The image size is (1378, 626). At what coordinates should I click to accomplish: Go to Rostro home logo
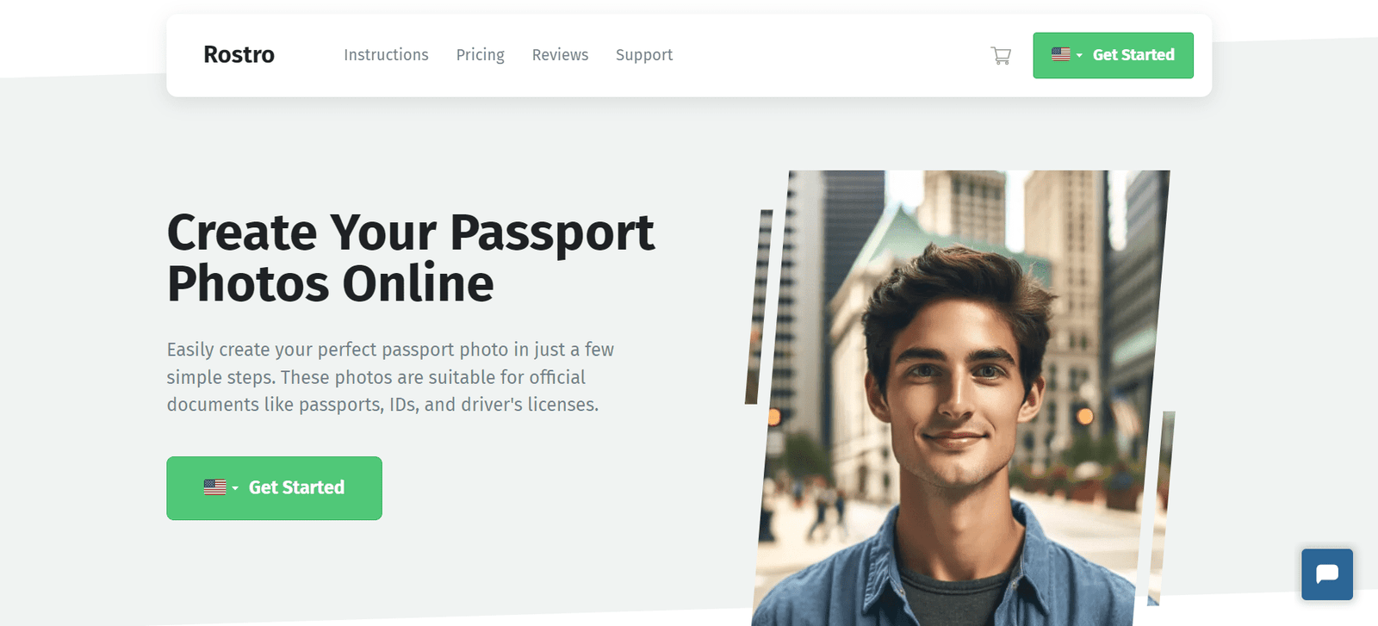point(239,54)
